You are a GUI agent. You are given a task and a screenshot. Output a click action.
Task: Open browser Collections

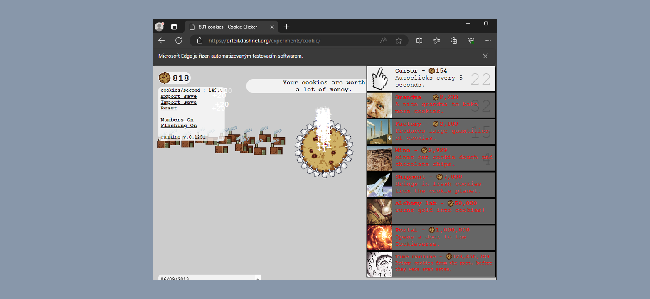[454, 40]
